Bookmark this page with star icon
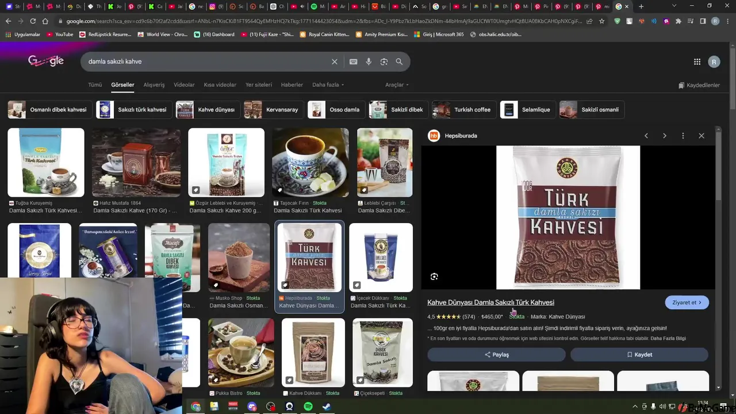Screen dimensions: 736x414 601,21
